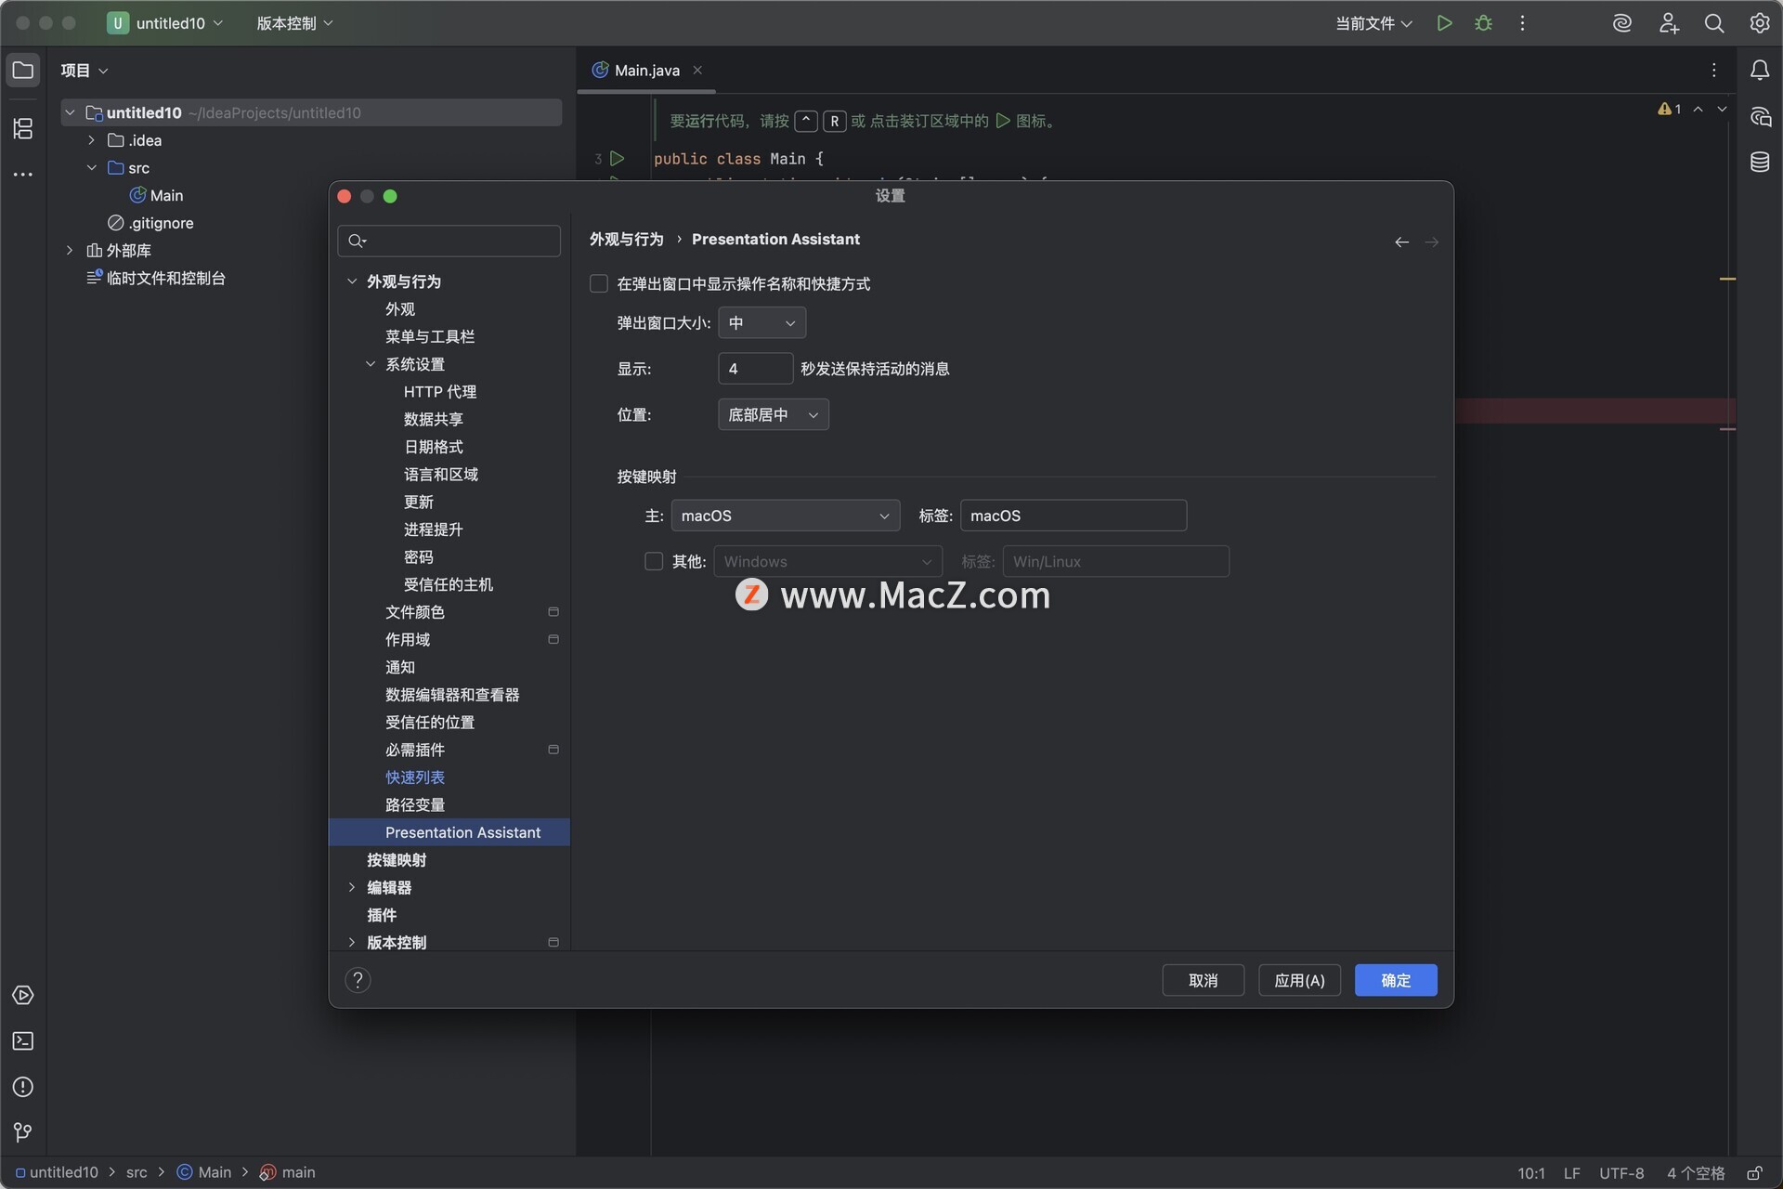
Task: Show more tool windows ellipsis icon
Action: (23, 175)
